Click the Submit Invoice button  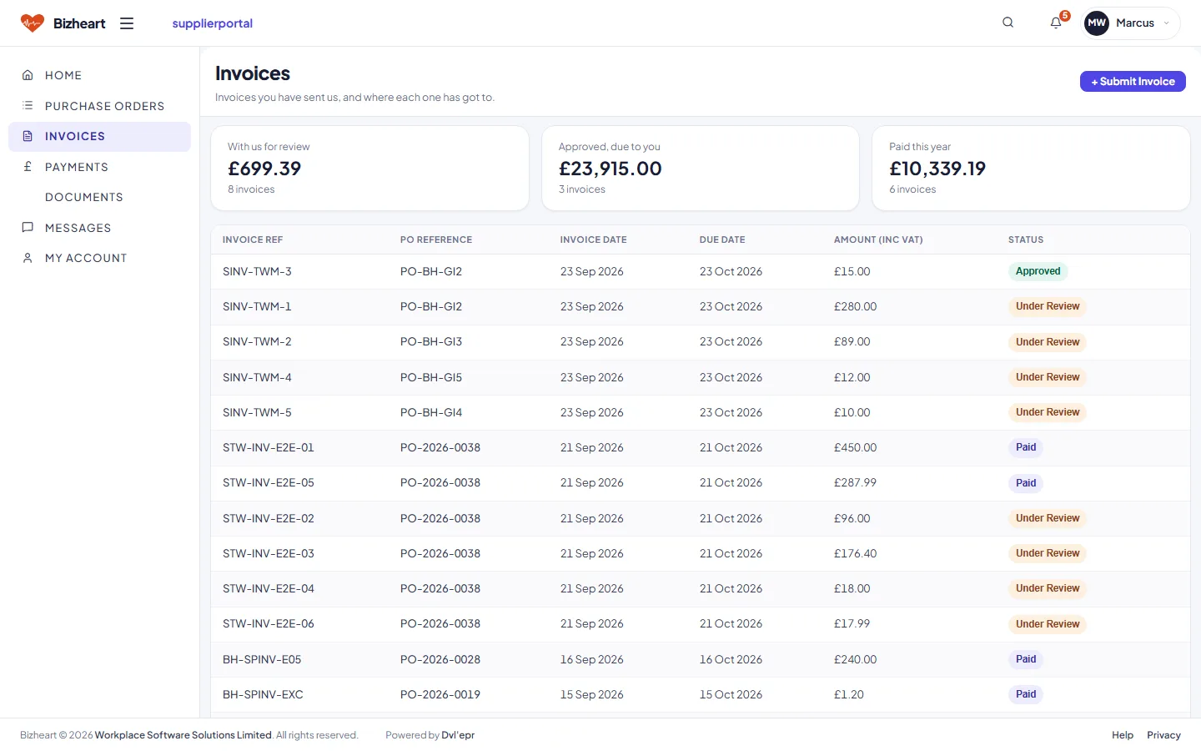click(1133, 81)
